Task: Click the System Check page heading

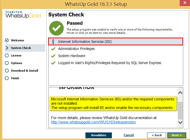Action: click(x=66, y=15)
